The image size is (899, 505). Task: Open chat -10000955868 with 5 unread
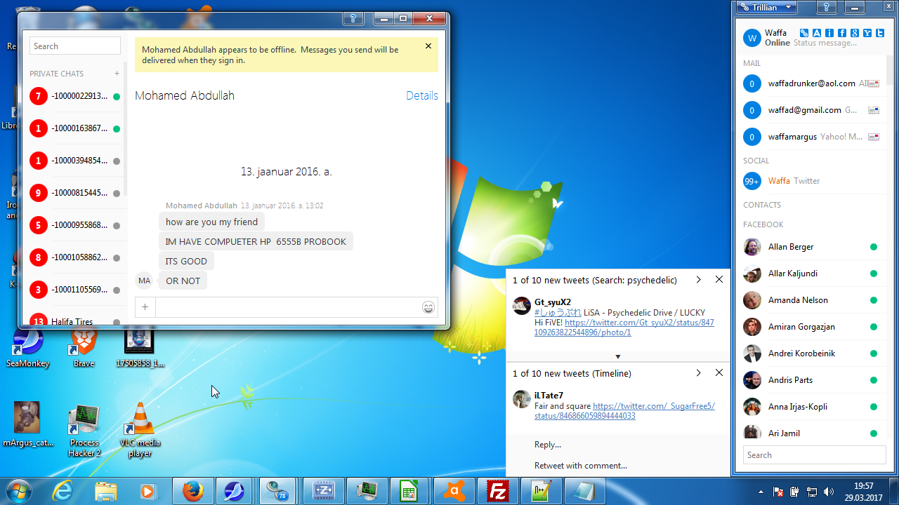pos(74,225)
